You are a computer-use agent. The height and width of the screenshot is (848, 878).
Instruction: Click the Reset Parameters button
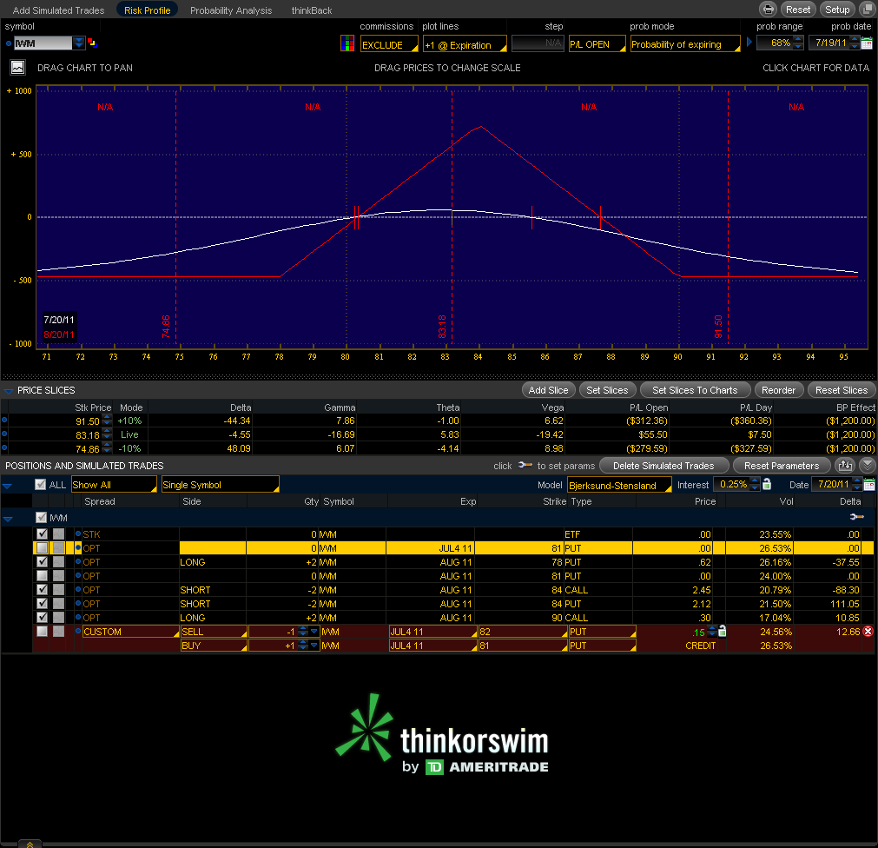[x=781, y=466]
